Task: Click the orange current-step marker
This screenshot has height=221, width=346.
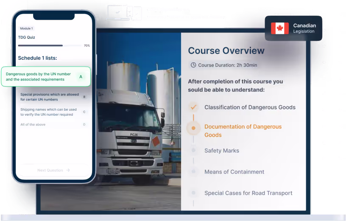Action: point(193,128)
